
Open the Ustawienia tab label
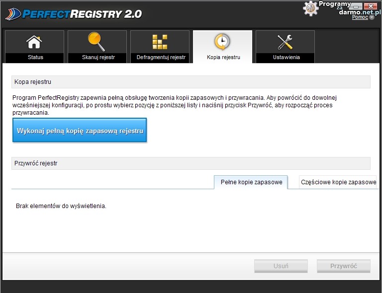[286, 57]
